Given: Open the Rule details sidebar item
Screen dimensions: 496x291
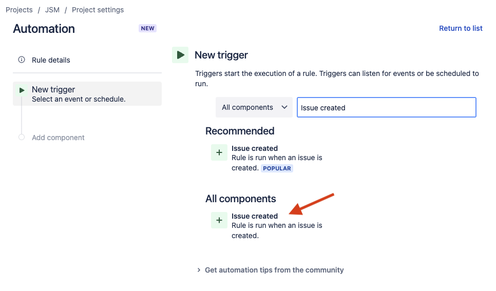Looking at the screenshot, I should pos(51,60).
